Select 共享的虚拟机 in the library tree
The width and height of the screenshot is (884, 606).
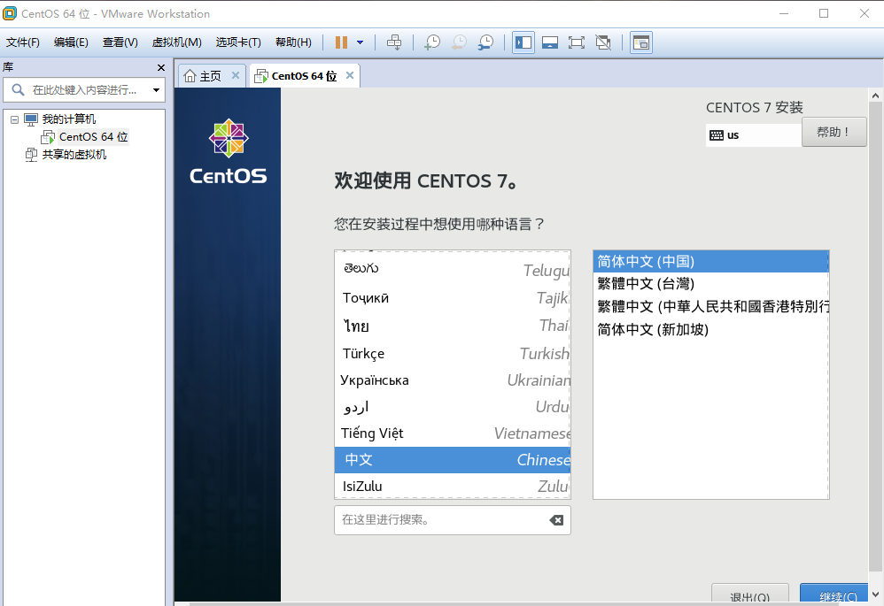coord(74,154)
